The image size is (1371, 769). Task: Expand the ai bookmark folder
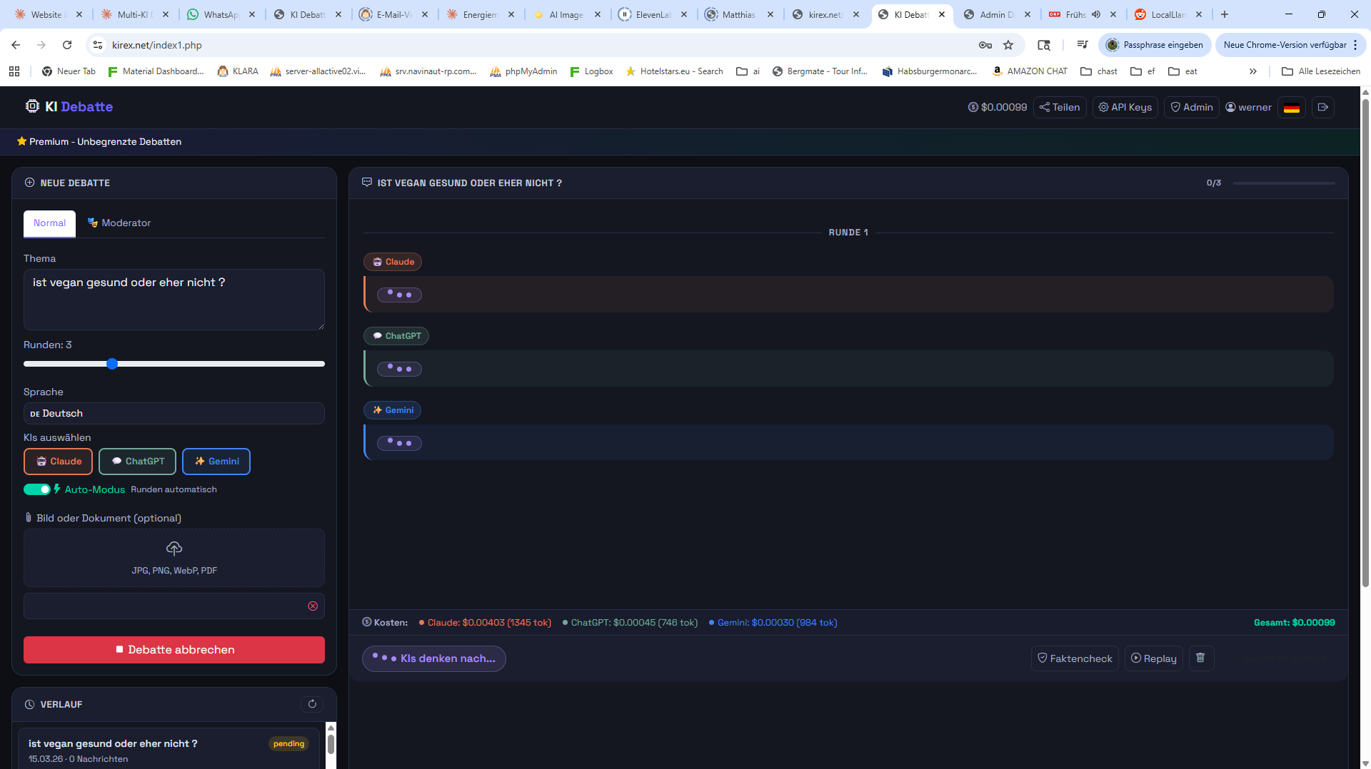tap(748, 71)
